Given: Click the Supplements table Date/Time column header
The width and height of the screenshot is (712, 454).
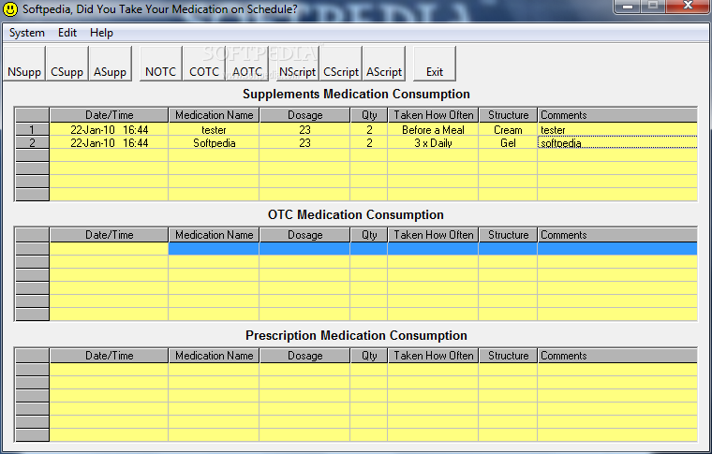Looking at the screenshot, I should (109, 115).
